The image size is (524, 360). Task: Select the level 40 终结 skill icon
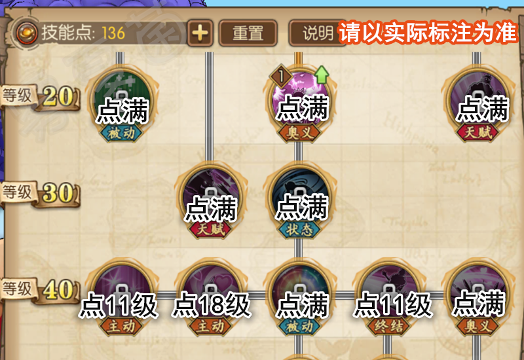[x=388, y=297]
